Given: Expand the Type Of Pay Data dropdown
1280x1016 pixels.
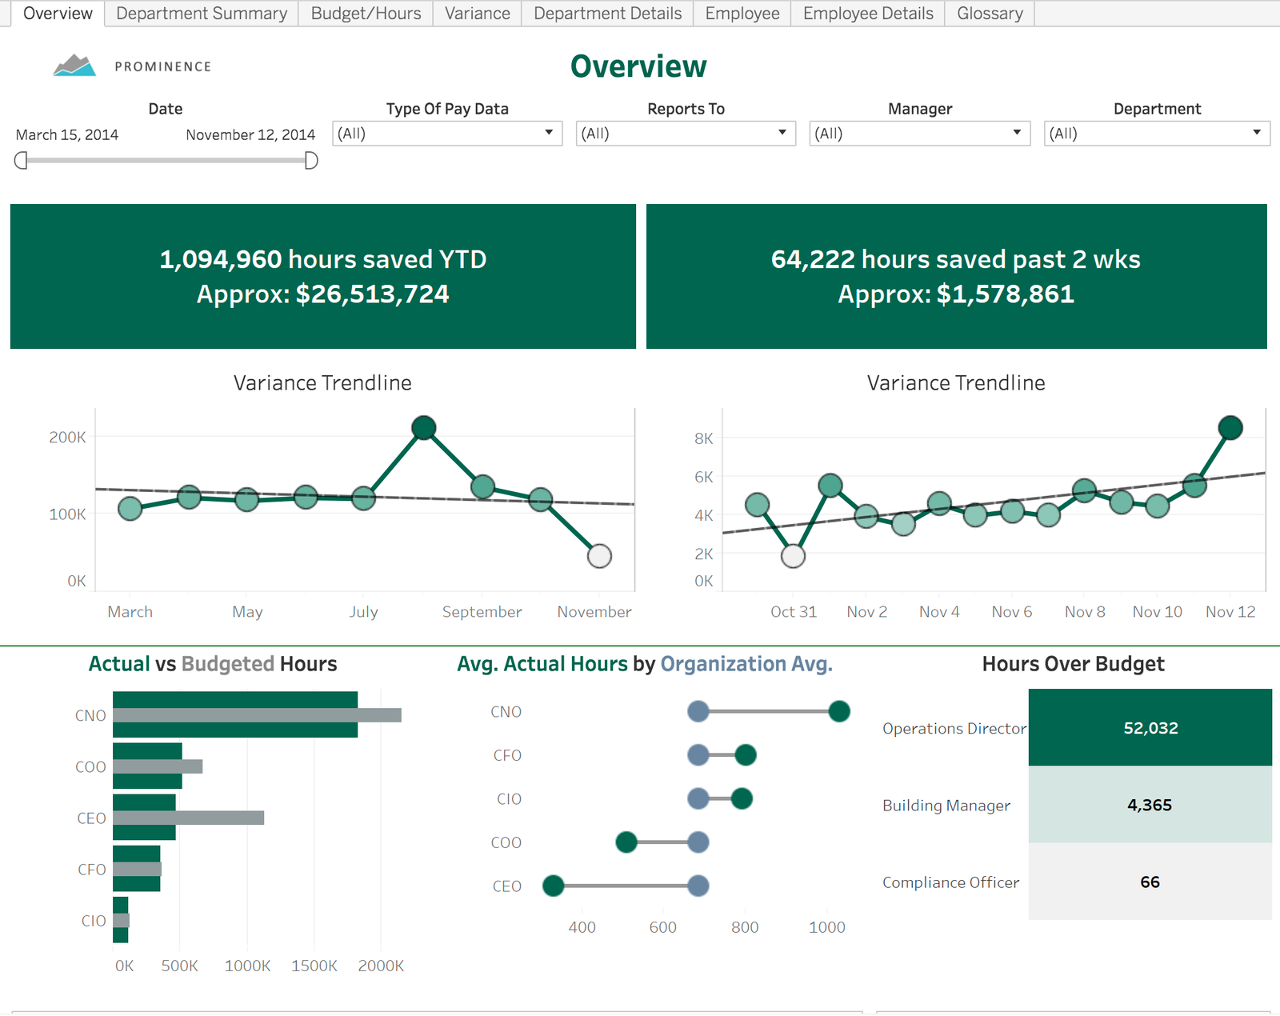Looking at the screenshot, I should point(446,134).
